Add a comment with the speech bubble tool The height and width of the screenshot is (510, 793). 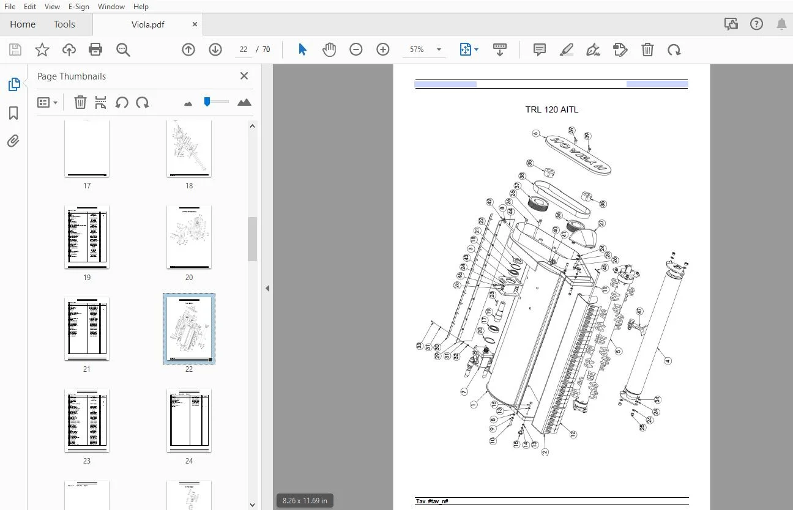tap(540, 50)
